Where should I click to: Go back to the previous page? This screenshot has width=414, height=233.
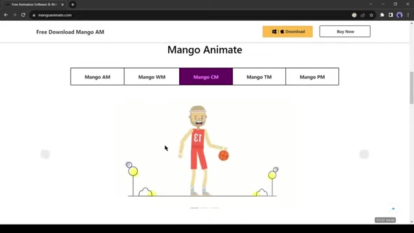[6, 15]
